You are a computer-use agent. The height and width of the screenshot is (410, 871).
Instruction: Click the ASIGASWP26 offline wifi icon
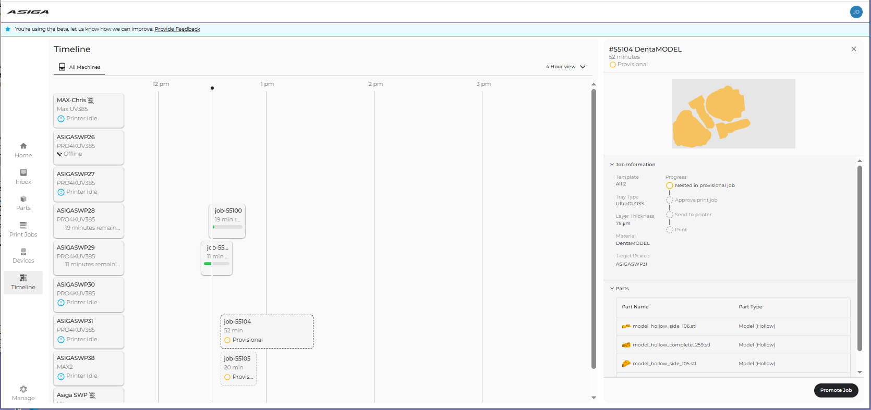point(59,154)
